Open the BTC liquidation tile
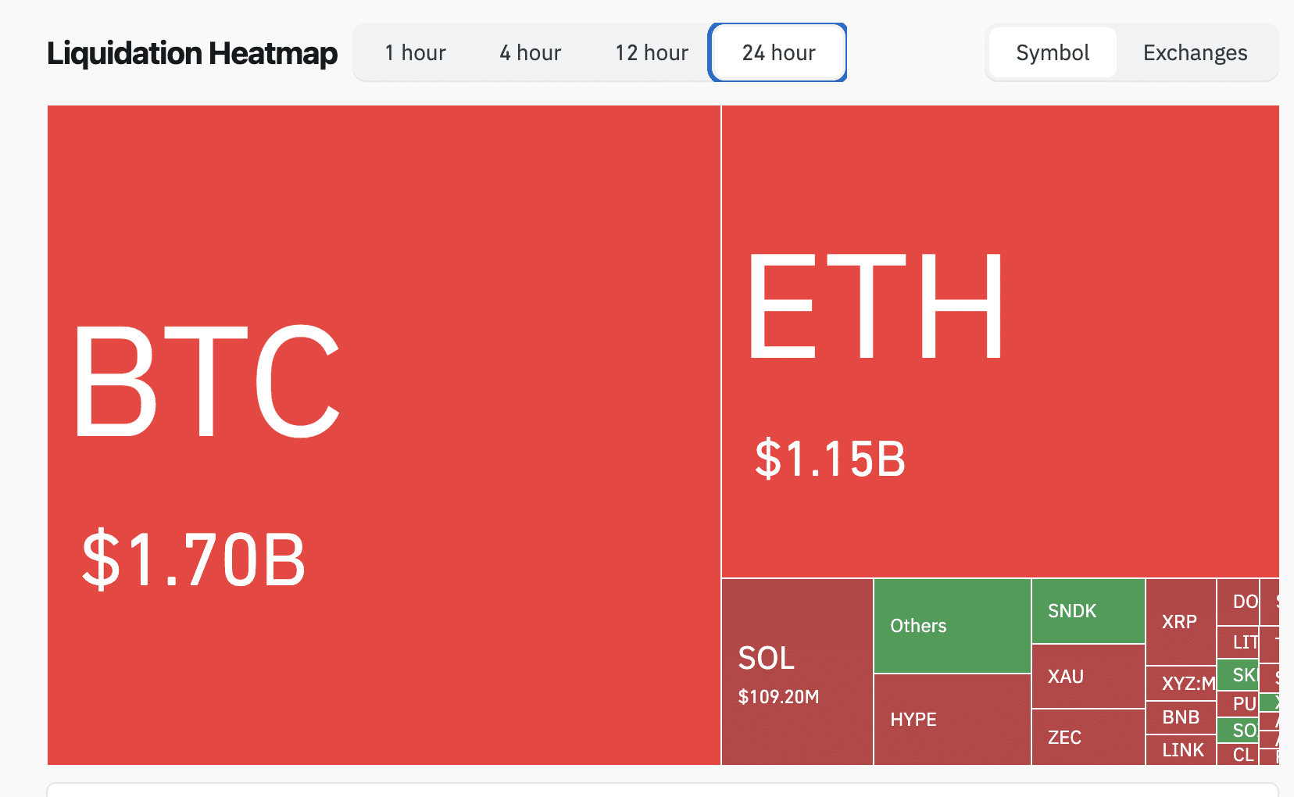 pyautogui.click(x=384, y=435)
